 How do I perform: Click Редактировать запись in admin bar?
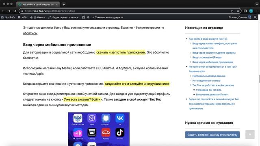[63, 17]
